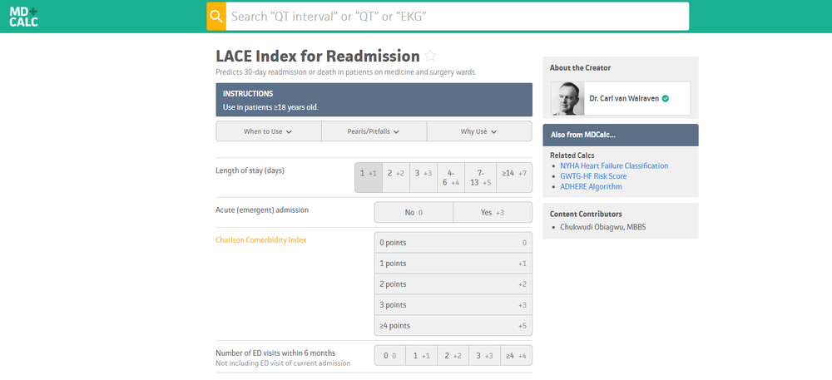This screenshot has width=832, height=380.
Task: Select length of stay ≥14 days
Action: (514, 178)
